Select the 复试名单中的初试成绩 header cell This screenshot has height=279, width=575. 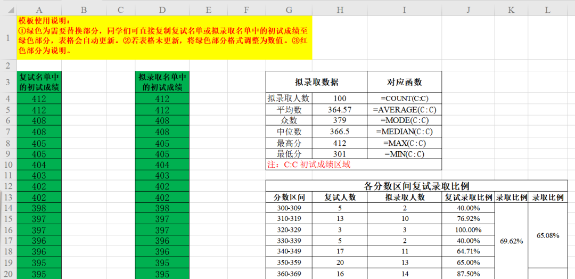tap(39, 82)
